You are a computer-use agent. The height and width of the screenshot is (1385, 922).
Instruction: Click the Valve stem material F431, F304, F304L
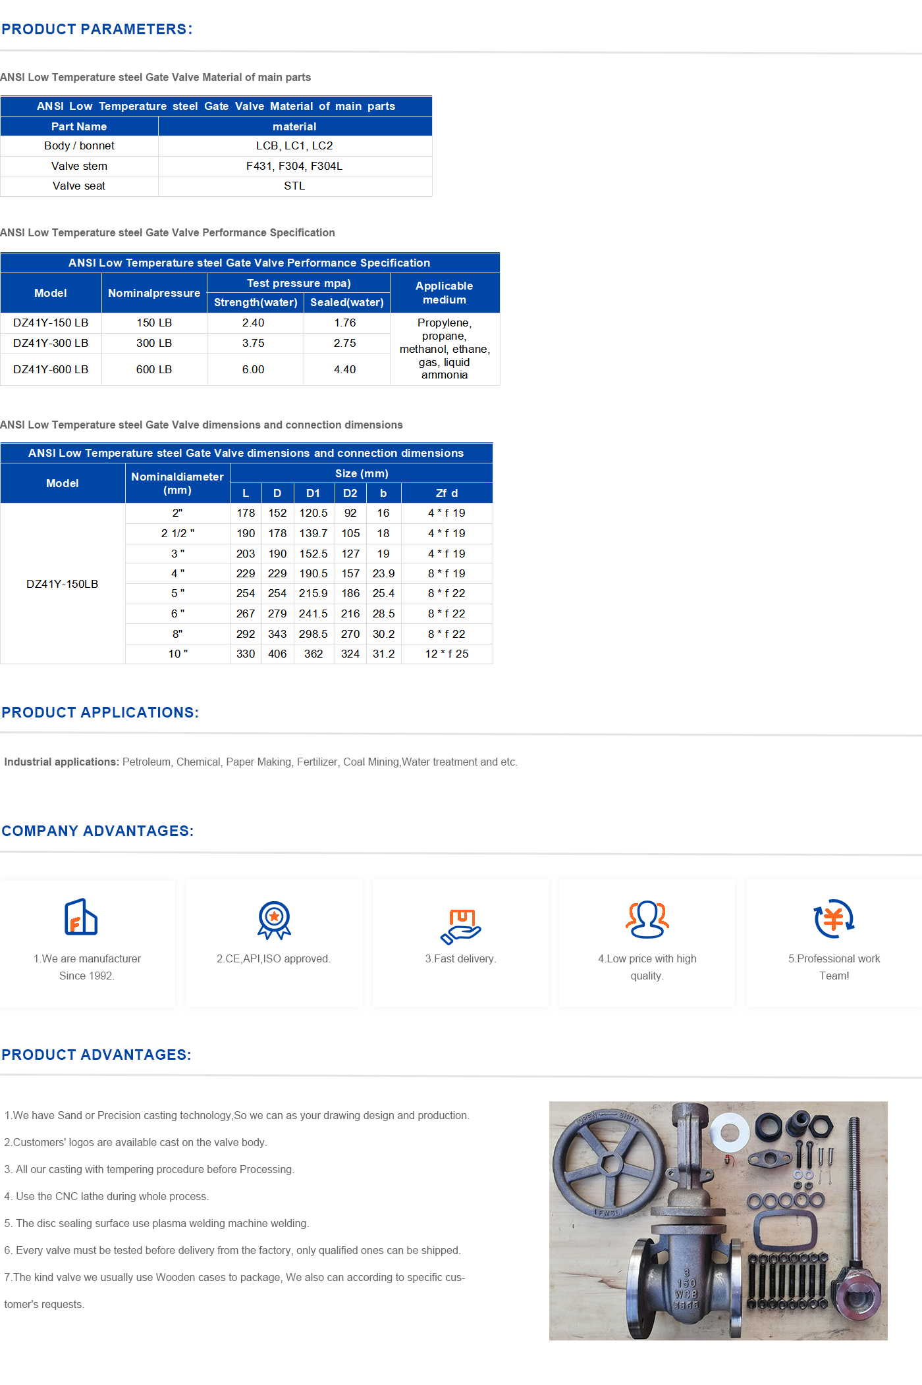(294, 166)
